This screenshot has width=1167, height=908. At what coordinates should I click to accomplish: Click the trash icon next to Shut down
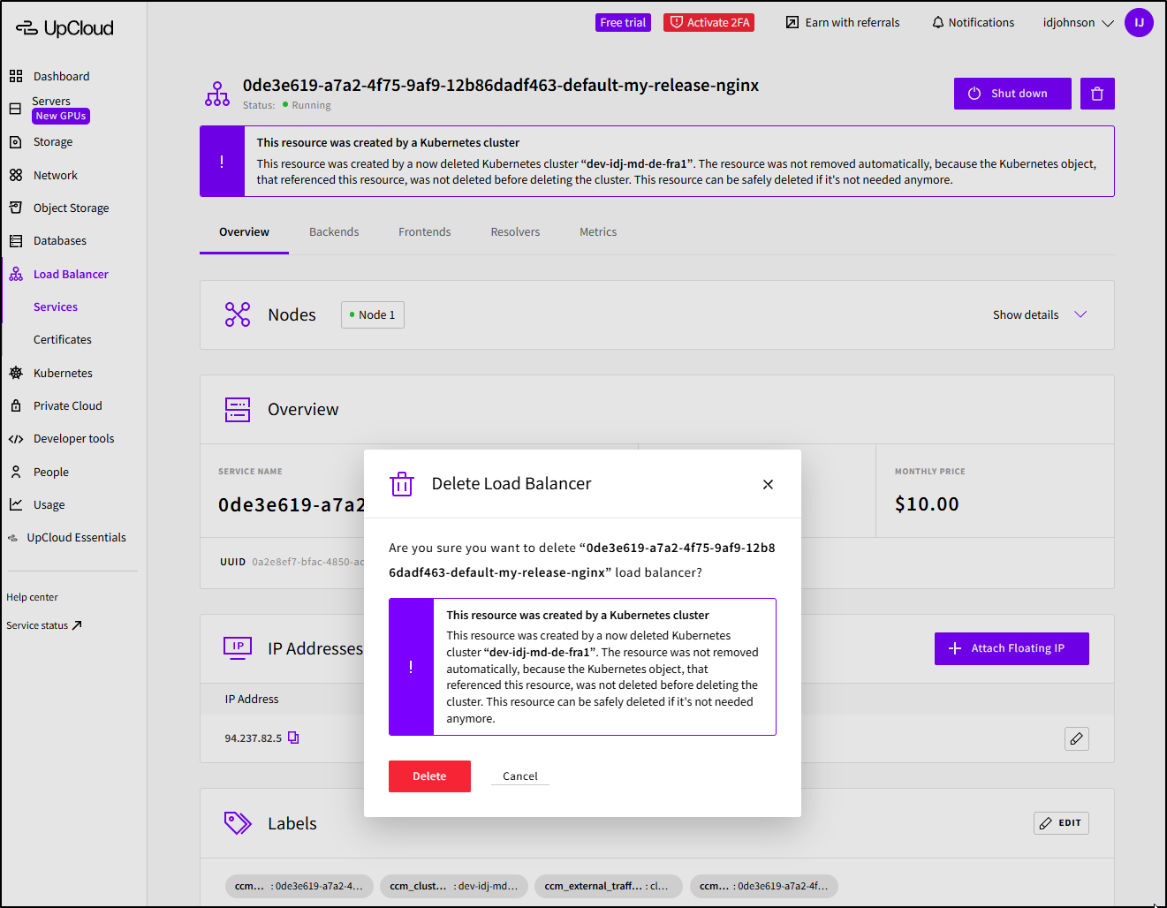coord(1096,94)
